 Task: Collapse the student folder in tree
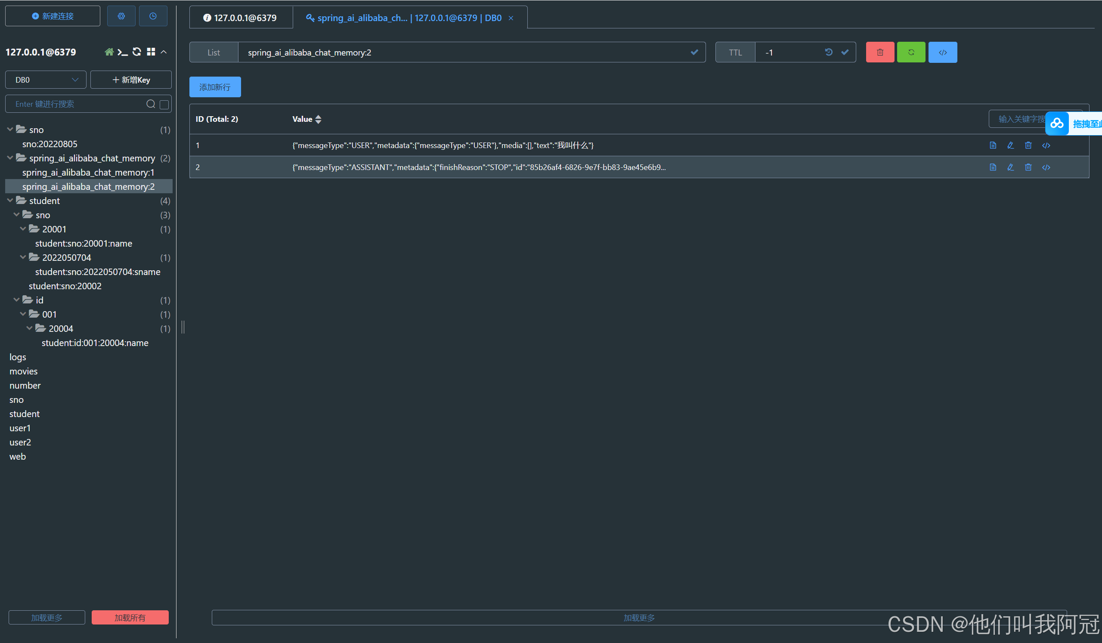click(10, 201)
